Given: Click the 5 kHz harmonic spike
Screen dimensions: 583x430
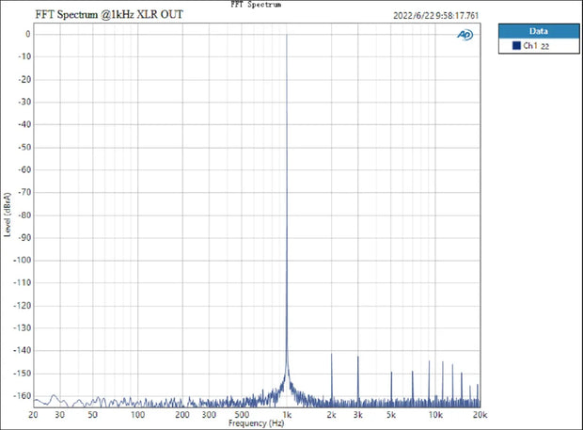Looking at the screenshot, I should [391, 374].
